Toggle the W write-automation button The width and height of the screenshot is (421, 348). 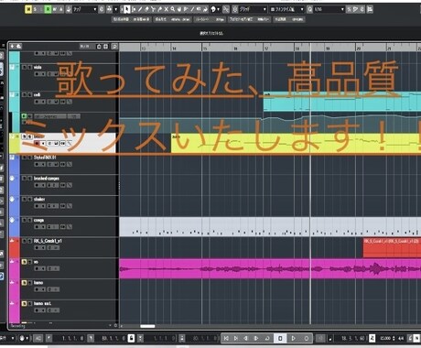(x=54, y=9)
